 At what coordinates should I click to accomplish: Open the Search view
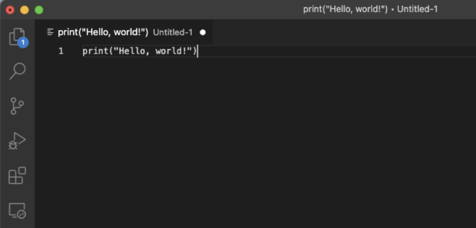pyautogui.click(x=17, y=71)
